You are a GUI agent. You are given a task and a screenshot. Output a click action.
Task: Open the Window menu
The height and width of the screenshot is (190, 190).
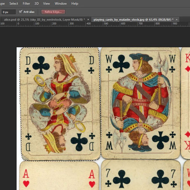(60, 3)
